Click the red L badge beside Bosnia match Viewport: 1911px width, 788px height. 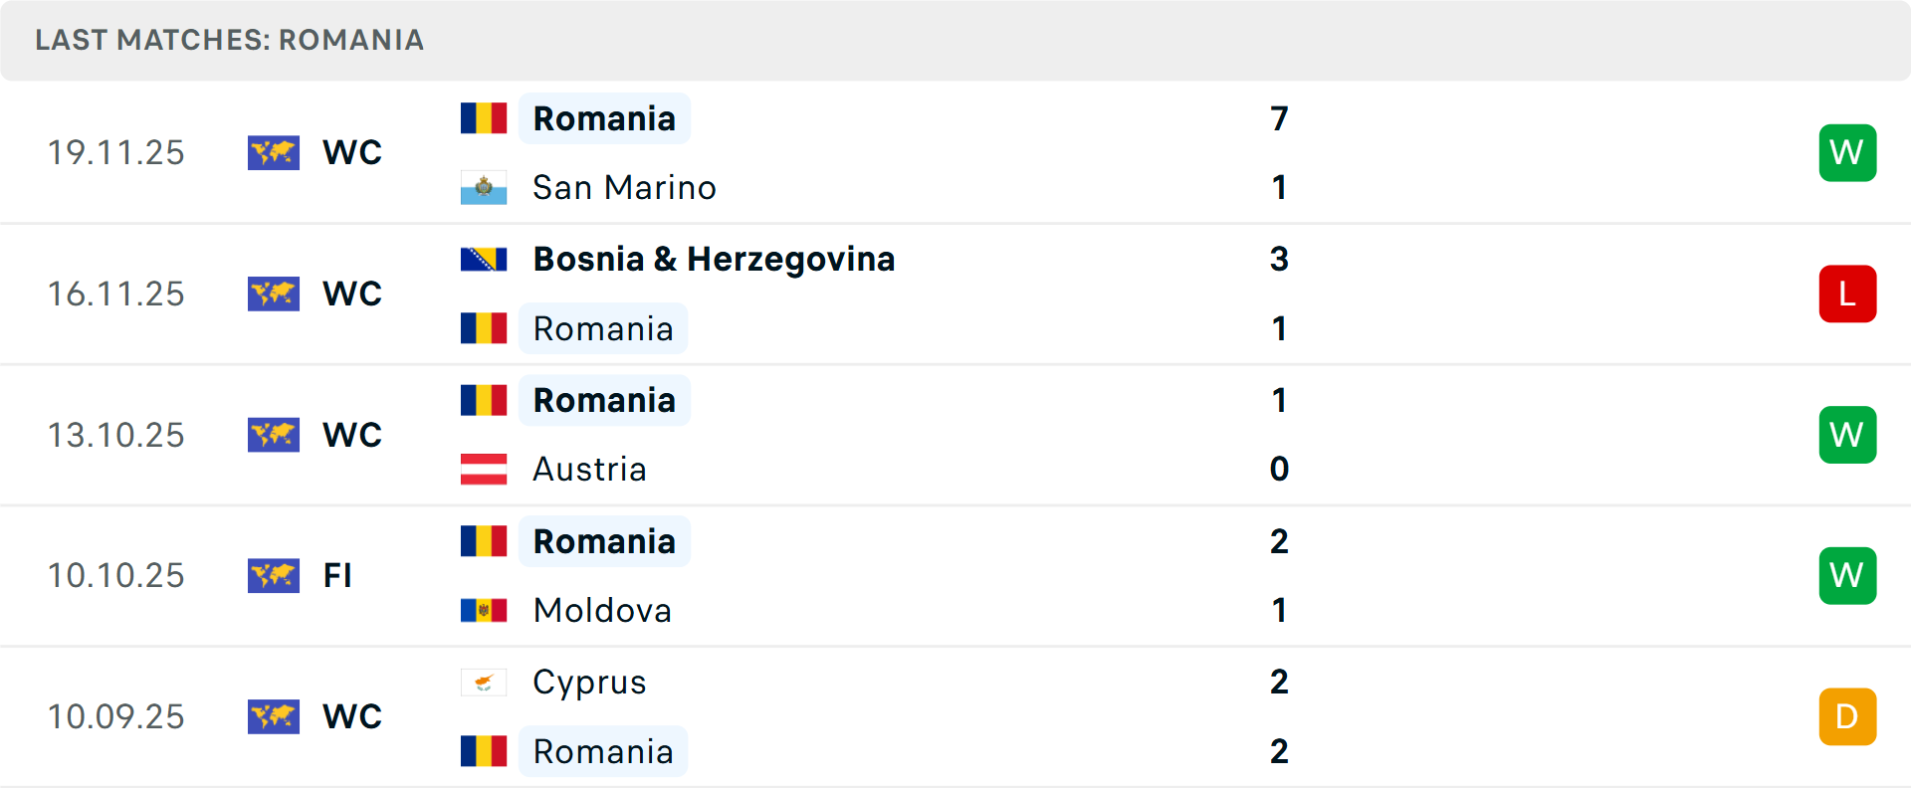point(1847,294)
